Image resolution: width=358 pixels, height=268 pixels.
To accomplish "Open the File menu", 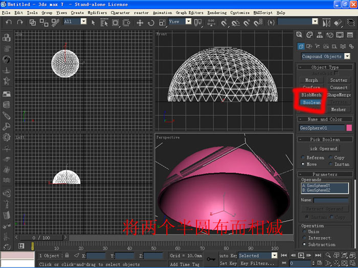I will click(x=6, y=13).
